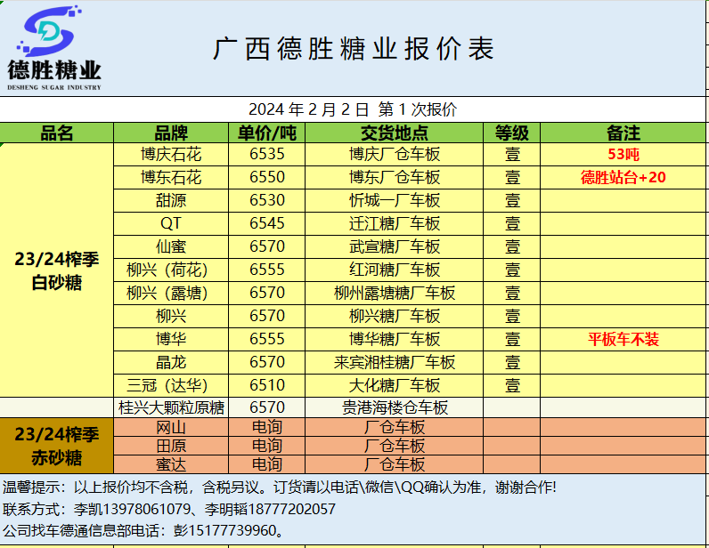Select brand cell 网山

pyautogui.click(x=171, y=427)
